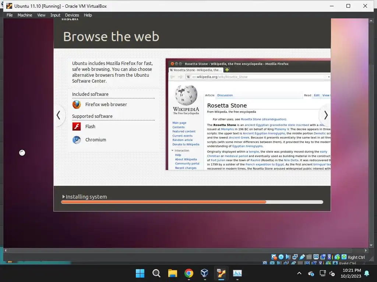Click the horizontal scrollbar right arrow
The height and width of the screenshot is (282, 377).
coord(366,250)
